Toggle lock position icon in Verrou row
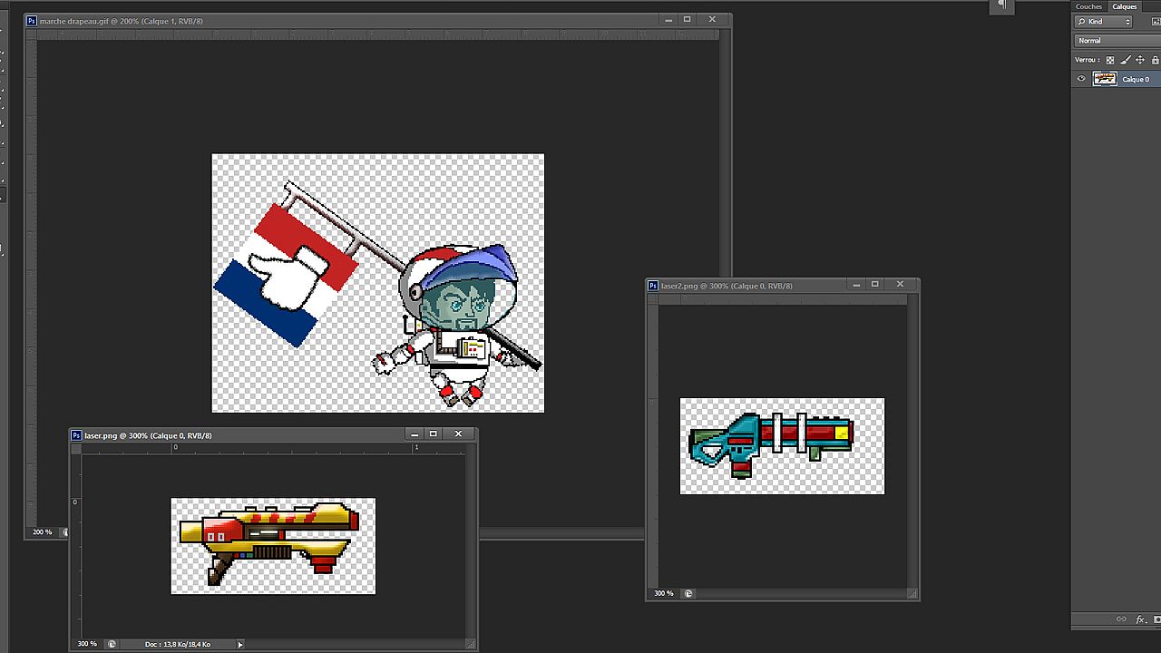 point(1140,60)
